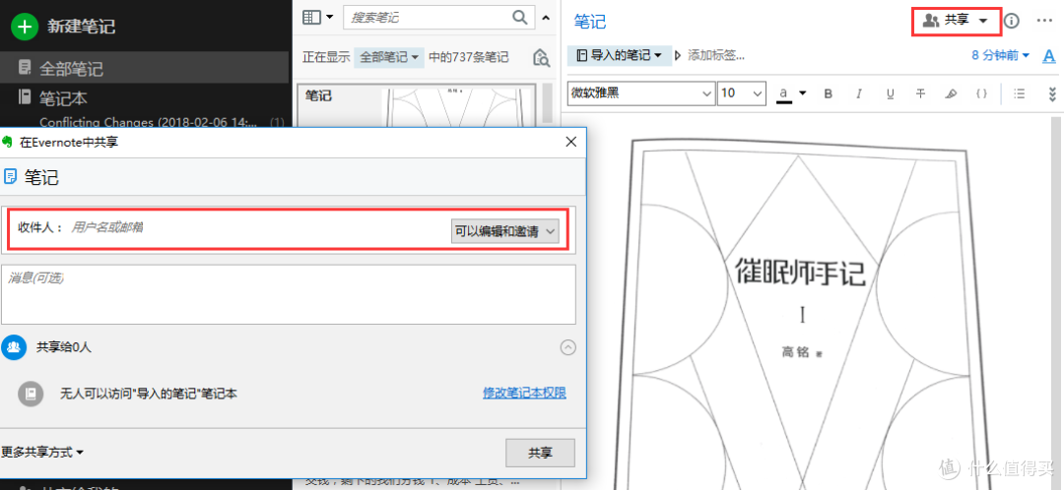Click the add tag field 添加标签
The image size is (1064, 490).
click(x=716, y=55)
